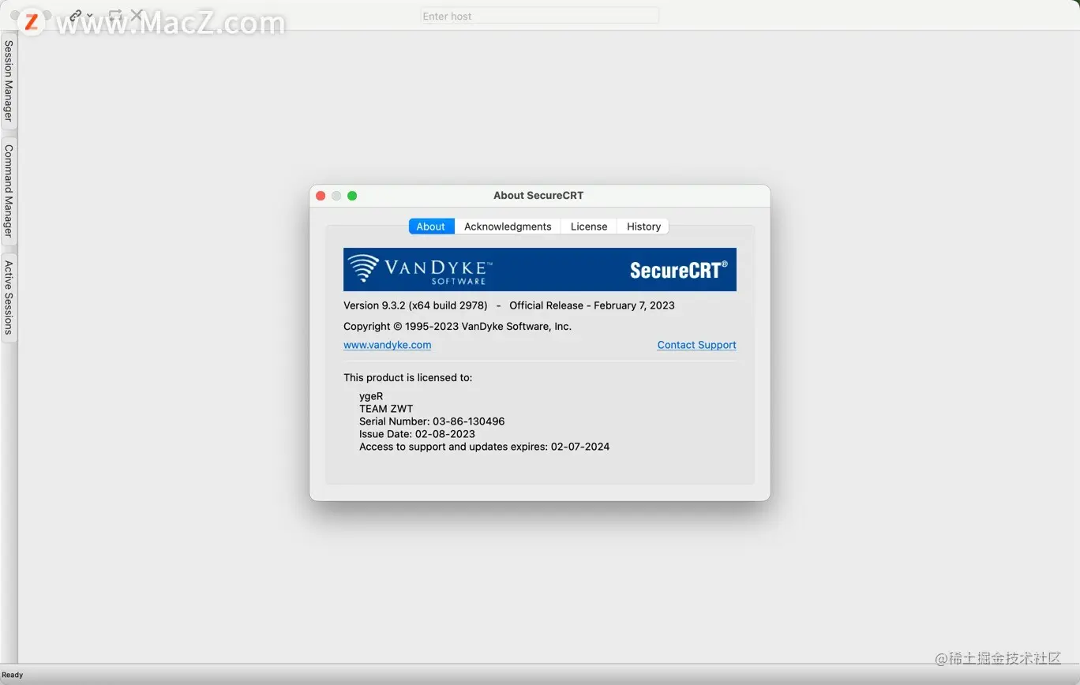The height and width of the screenshot is (685, 1080).
Task: Select the About tab
Action: click(x=431, y=226)
